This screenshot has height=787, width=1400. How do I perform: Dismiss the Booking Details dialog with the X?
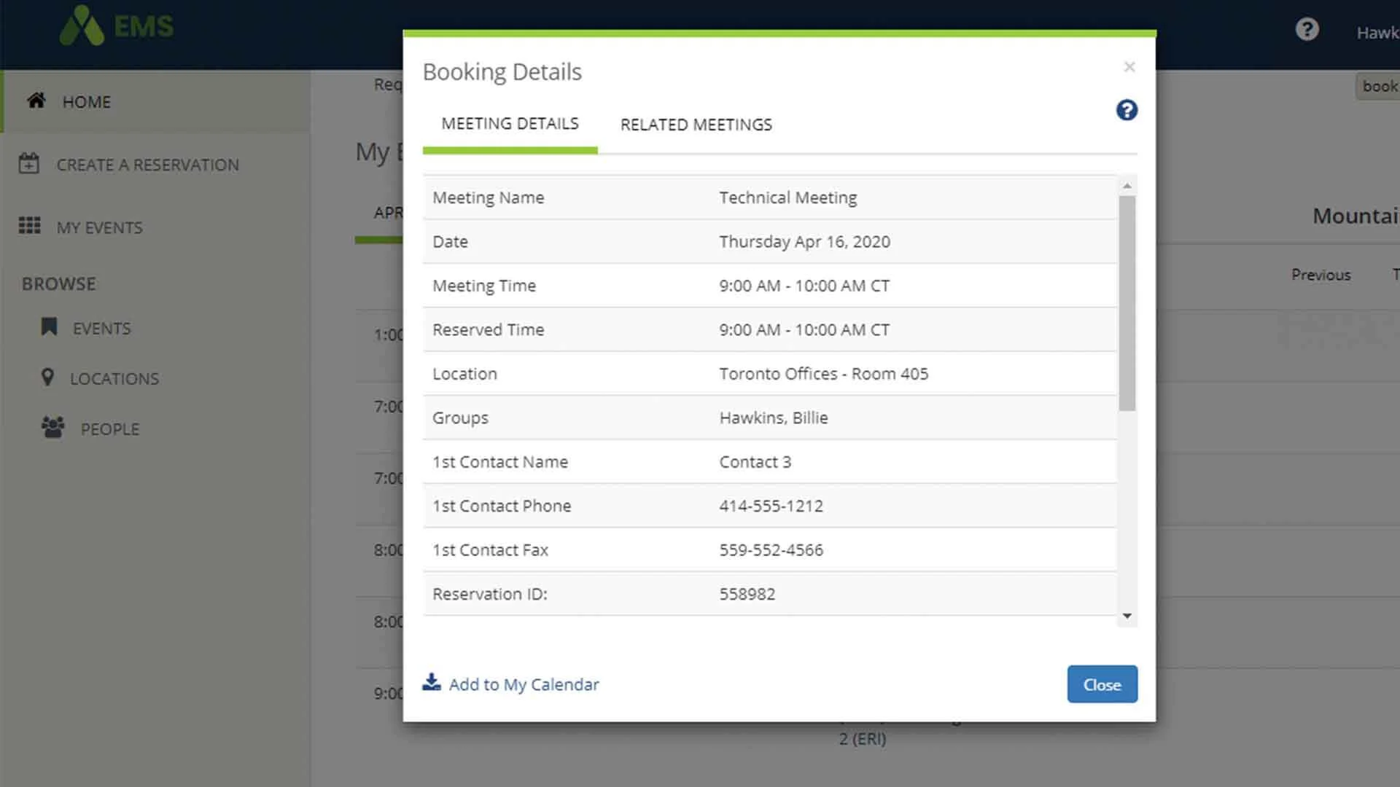click(x=1129, y=66)
